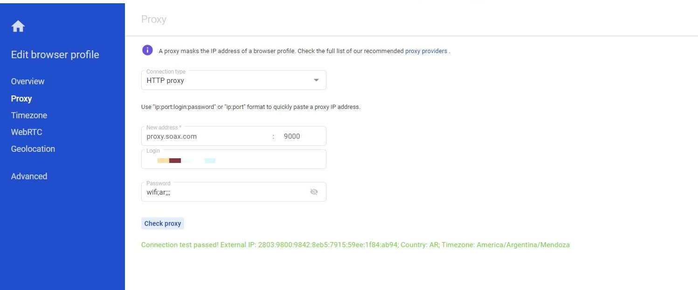Click the green connection test result text
The image size is (698, 290).
coord(355,245)
